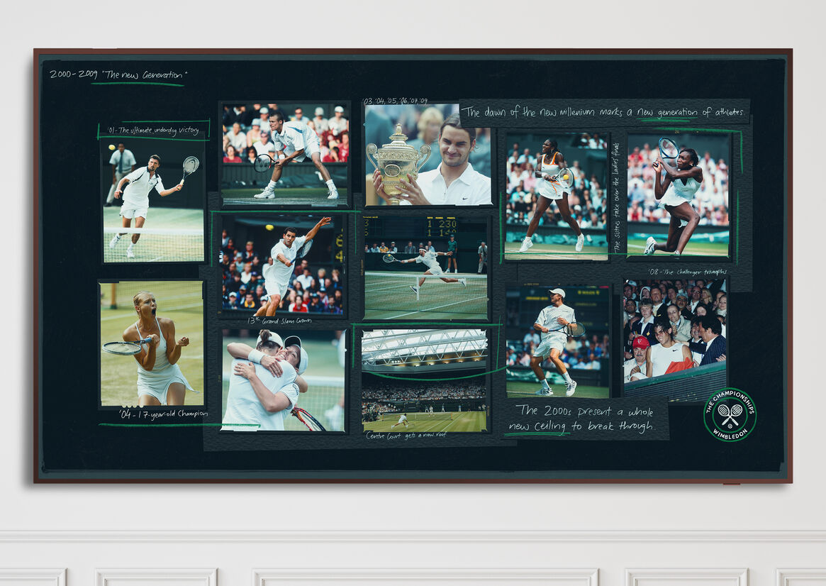The height and width of the screenshot is (586, 826).
Task: Click the '2000-2009 The new Generation' heading
Action: (x=118, y=74)
